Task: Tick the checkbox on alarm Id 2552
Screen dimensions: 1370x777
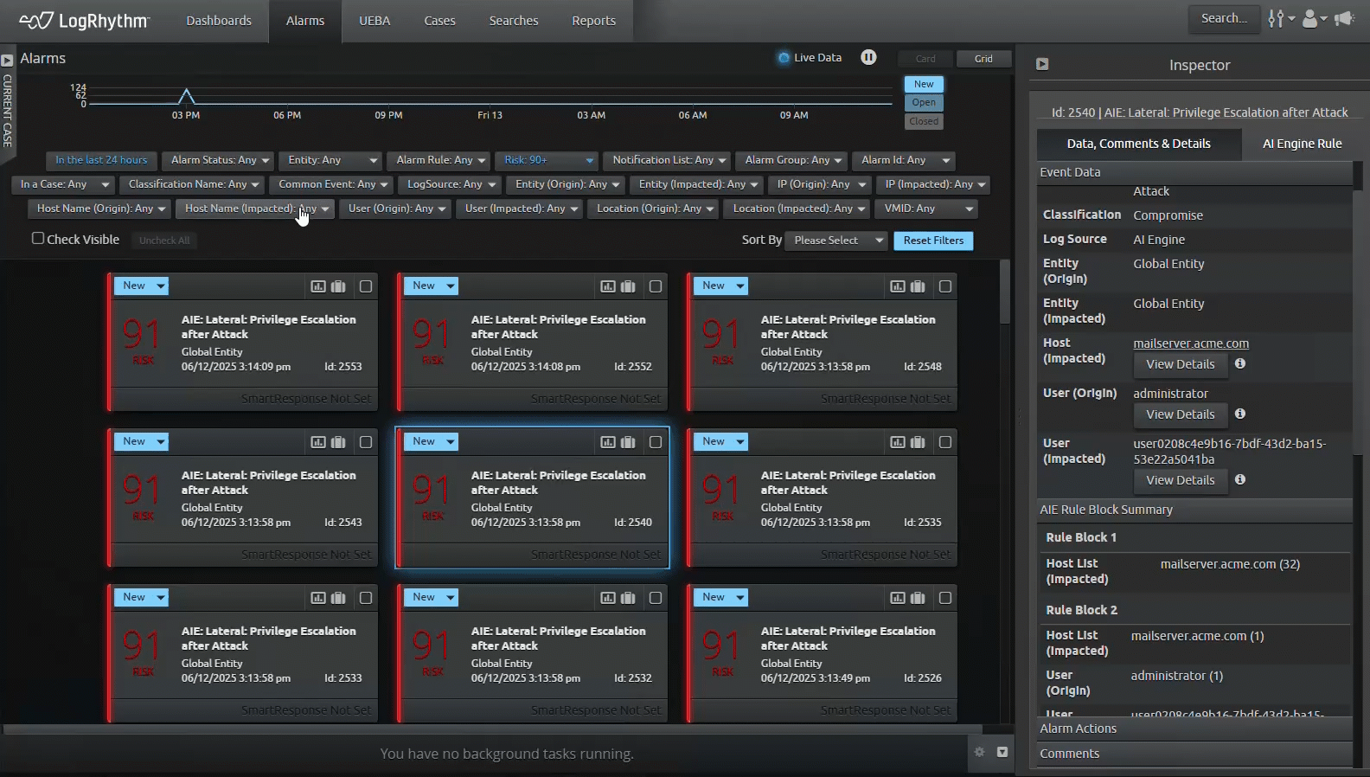Action: point(656,286)
